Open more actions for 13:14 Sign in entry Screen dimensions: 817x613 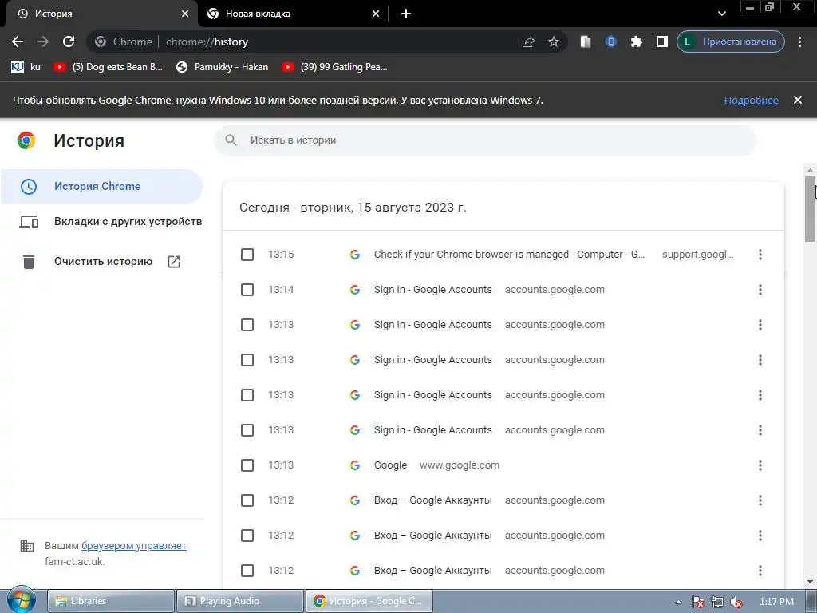coord(760,289)
